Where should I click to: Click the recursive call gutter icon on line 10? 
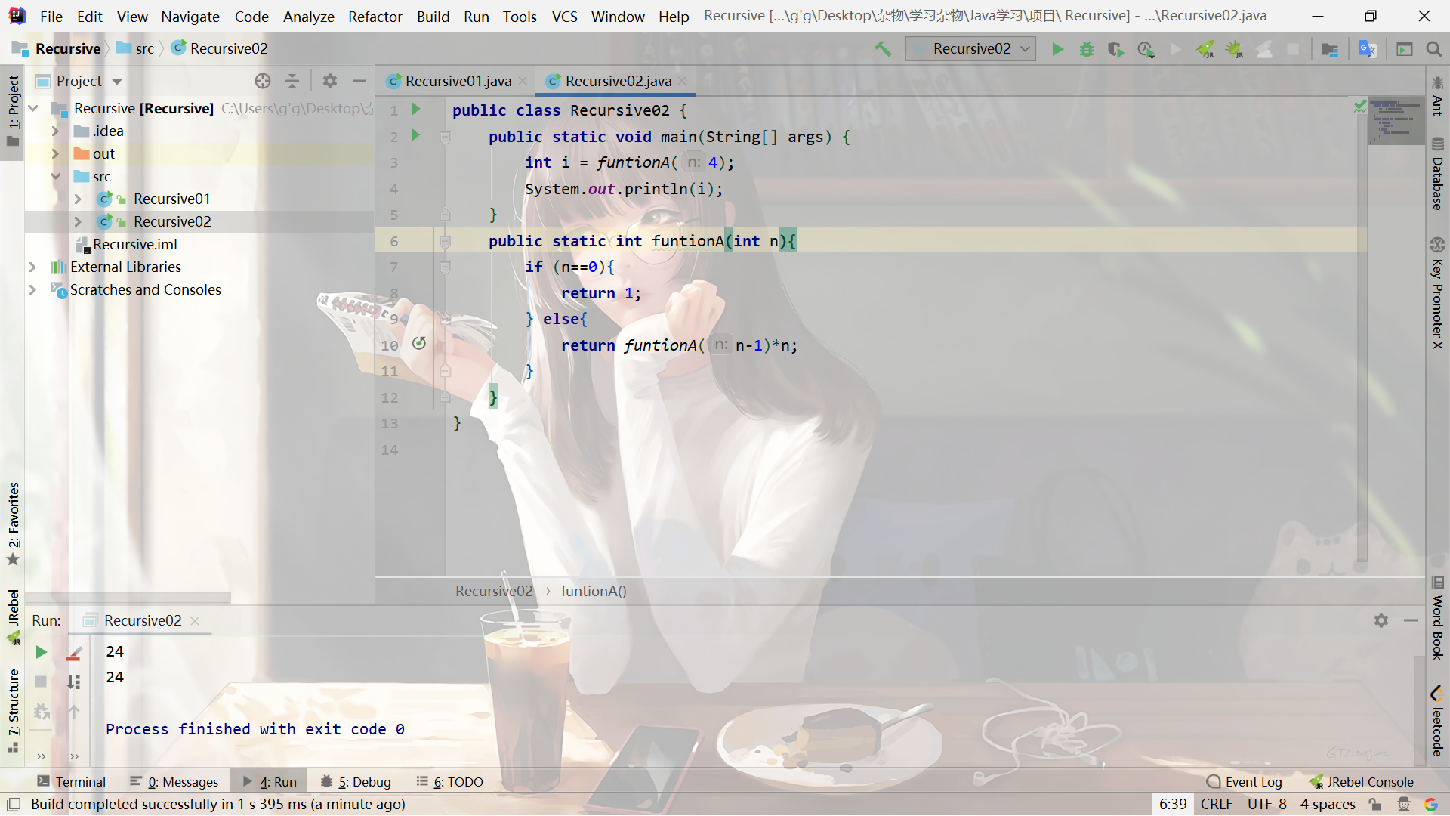click(419, 344)
